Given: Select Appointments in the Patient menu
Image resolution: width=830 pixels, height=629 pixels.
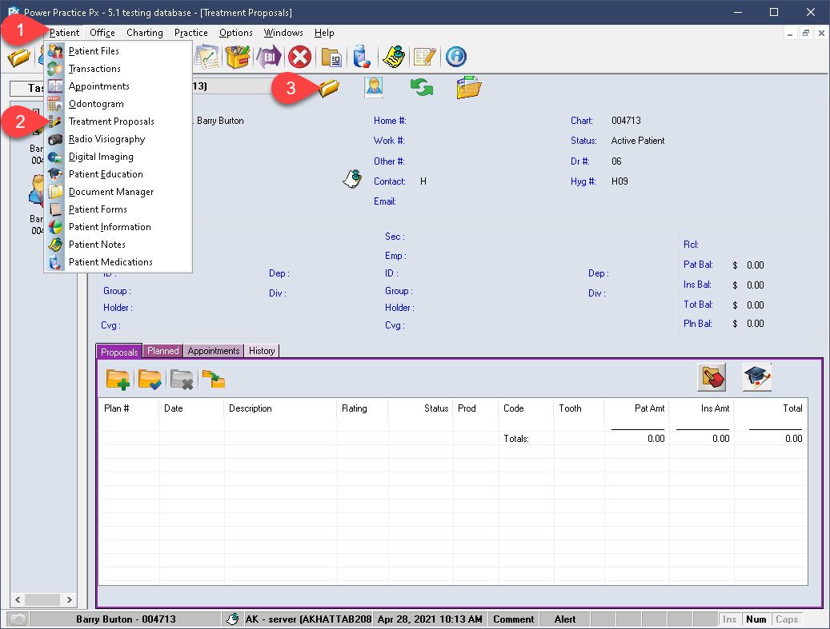Looking at the screenshot, I should point(118,86).
